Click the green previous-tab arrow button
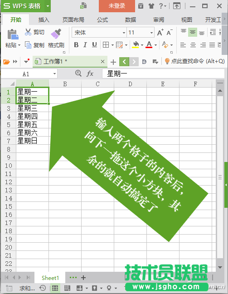The image size is (228, 294). pos(124,62)
